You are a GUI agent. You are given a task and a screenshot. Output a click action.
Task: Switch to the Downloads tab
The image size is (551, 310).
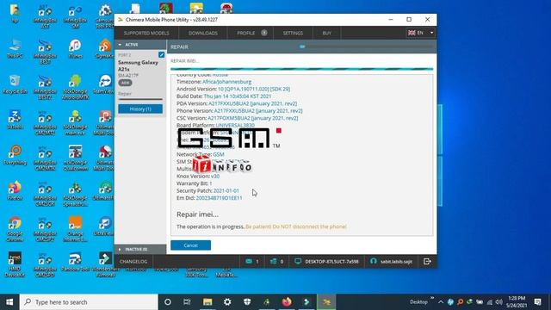[203, 33]
